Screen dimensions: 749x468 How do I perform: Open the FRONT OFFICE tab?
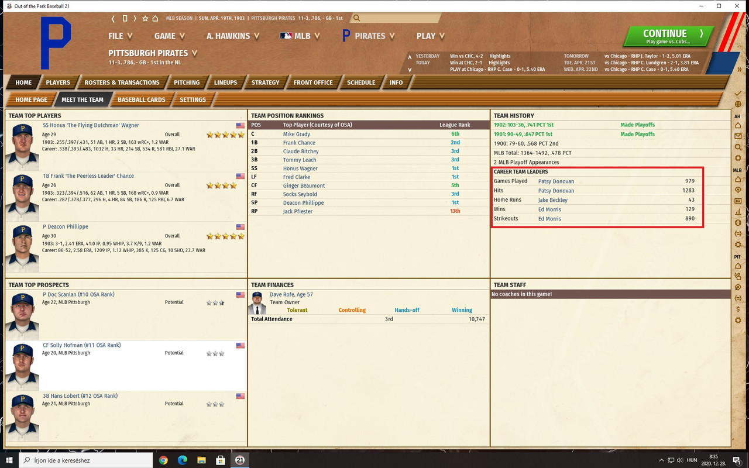(313, 82)
